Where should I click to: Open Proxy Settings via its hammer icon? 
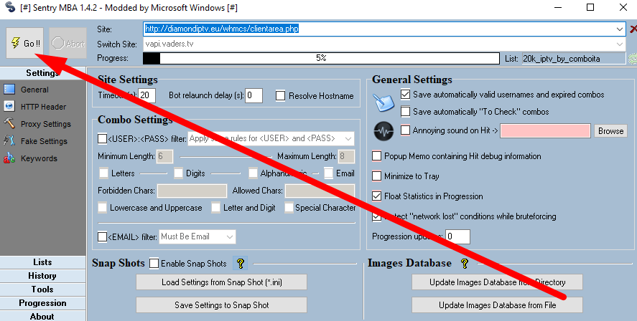tap(9, 124)
